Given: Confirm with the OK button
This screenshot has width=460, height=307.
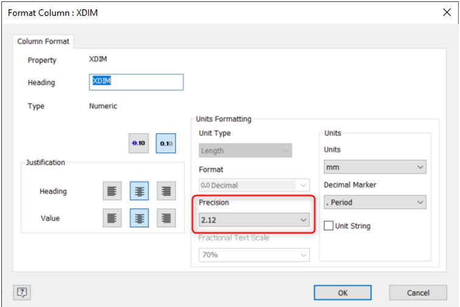Looking at the screenshot, I should (x=343, y=292).
